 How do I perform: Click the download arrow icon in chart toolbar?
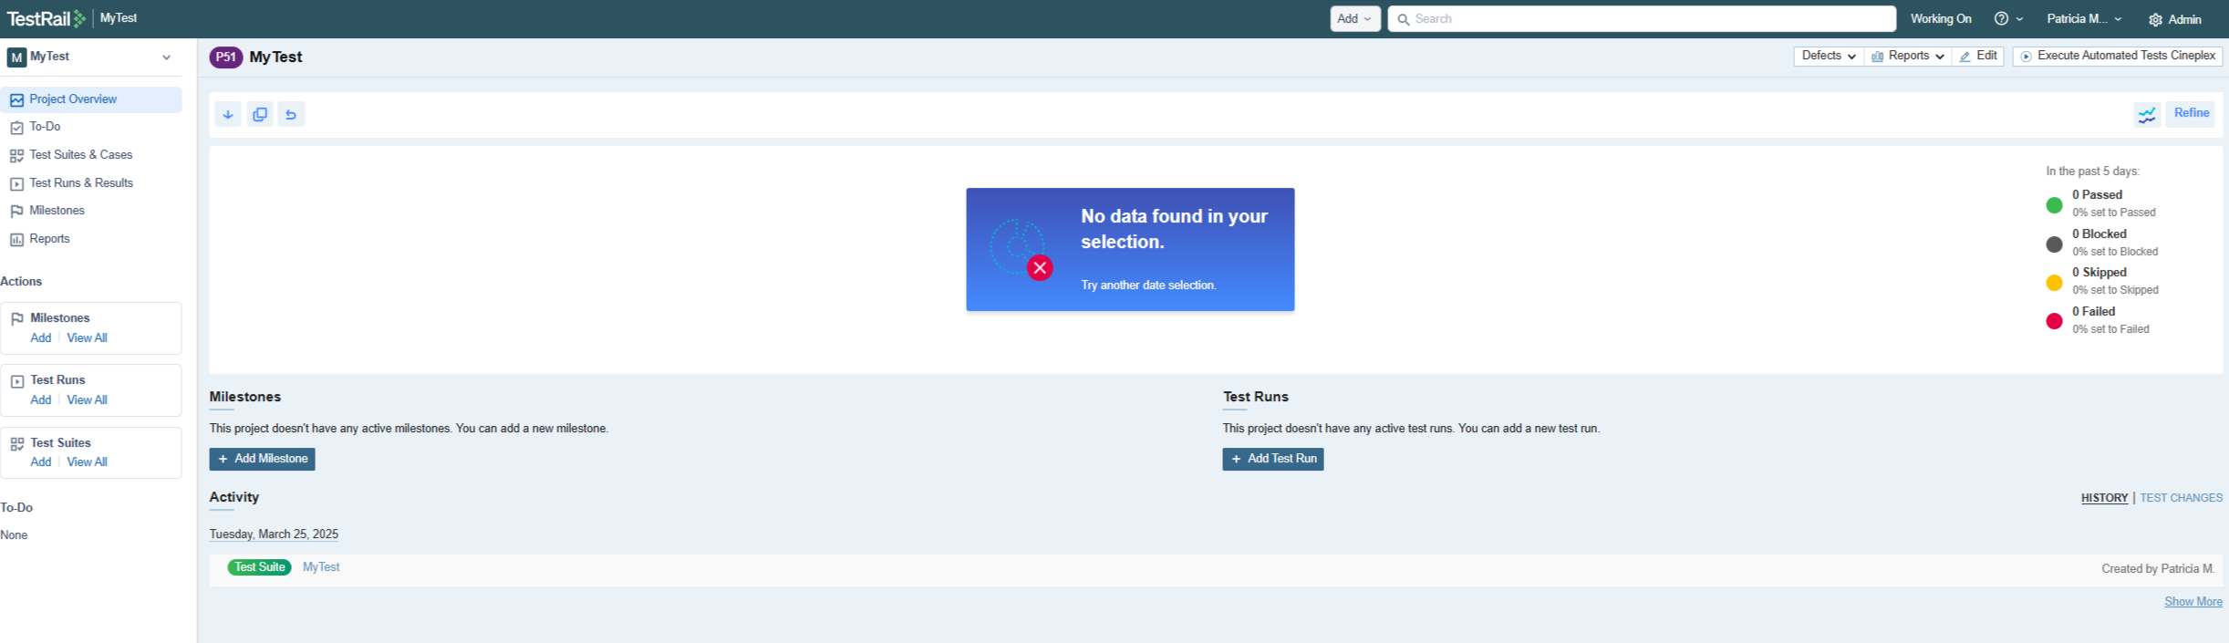(x=228, y=115)
